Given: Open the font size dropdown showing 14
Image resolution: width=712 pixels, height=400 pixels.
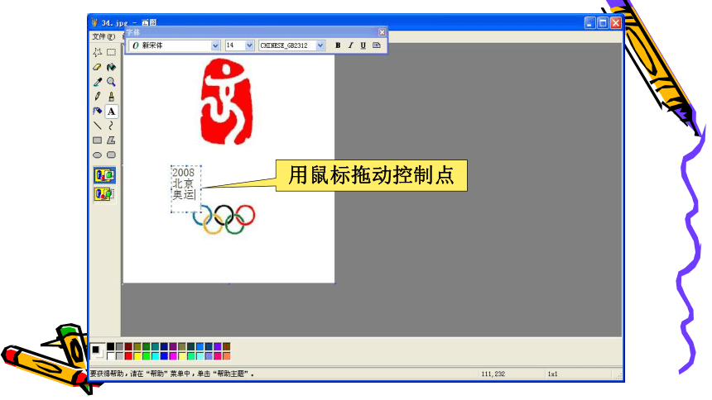Looking at the screenshot, I should (249, 45).
